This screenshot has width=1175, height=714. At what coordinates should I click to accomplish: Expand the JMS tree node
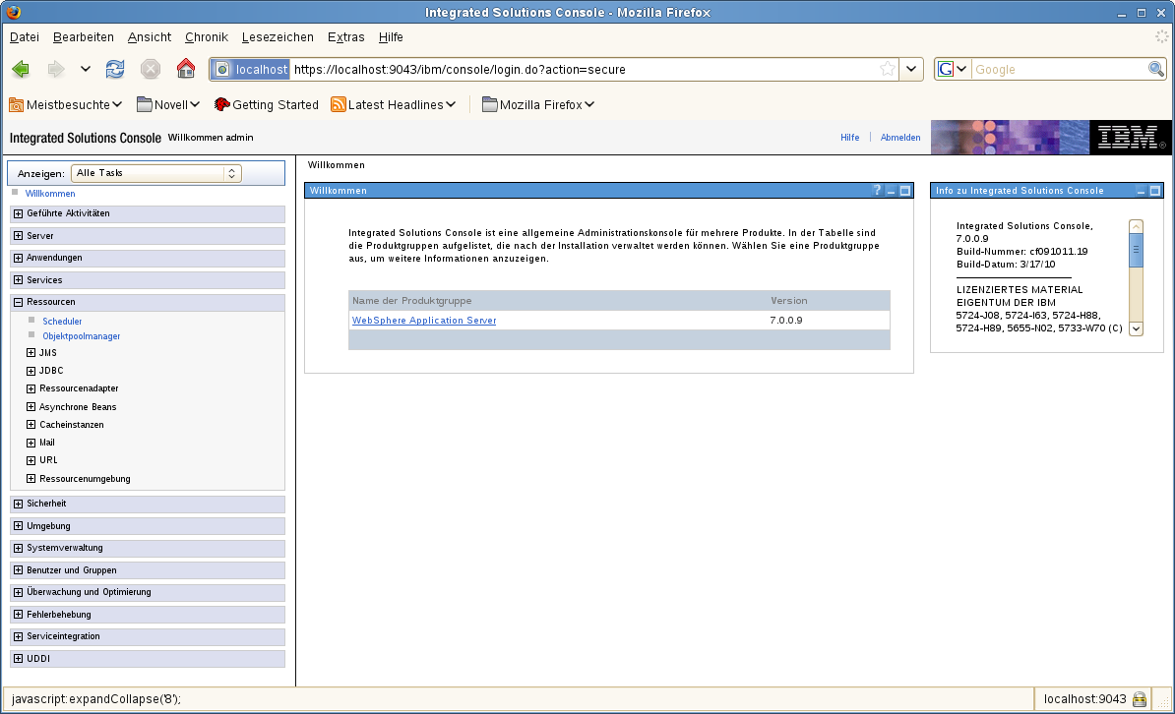pyautogui.click(x=31, y=353)
